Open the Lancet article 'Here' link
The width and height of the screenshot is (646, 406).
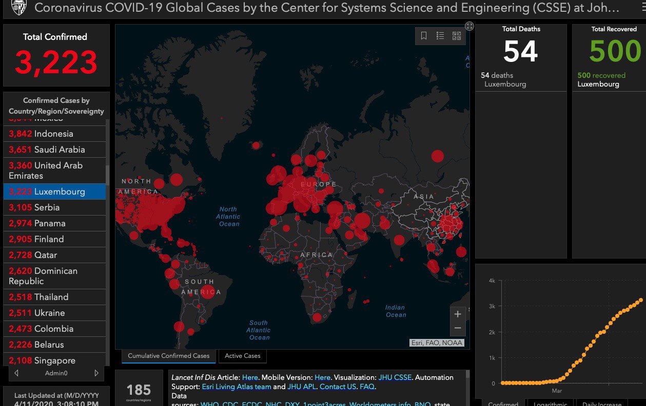pyautogui.click(x=250, y=377)
